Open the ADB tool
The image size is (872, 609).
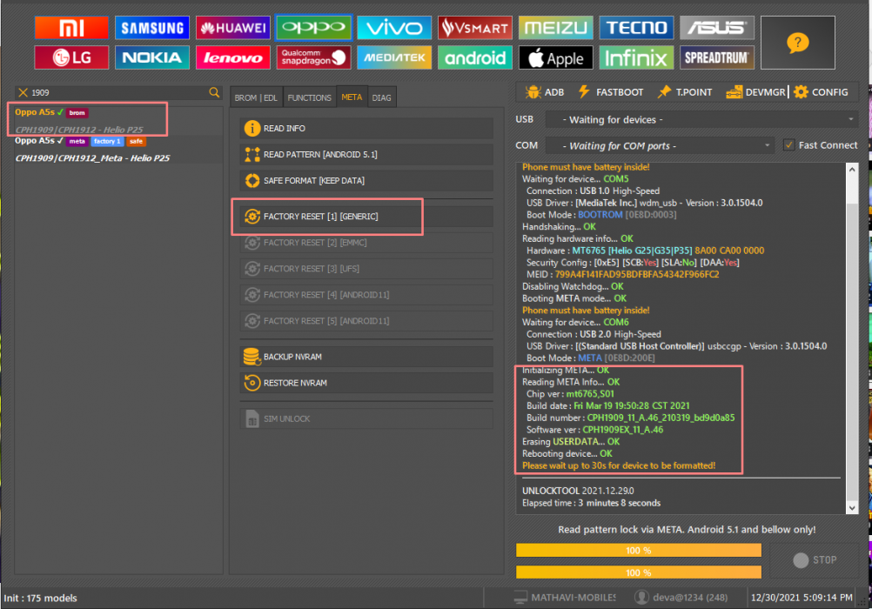coord(545,92)
